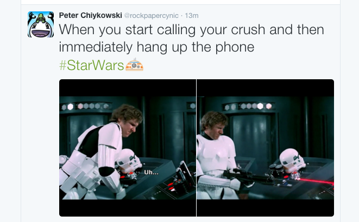This screenshot has height=222, width=359.
Task: Click the white divider between the two images
Action: pos(196,148)
